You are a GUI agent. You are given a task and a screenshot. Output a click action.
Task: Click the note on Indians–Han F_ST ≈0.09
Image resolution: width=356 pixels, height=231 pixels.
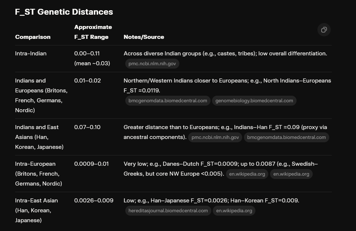[225, 132]
